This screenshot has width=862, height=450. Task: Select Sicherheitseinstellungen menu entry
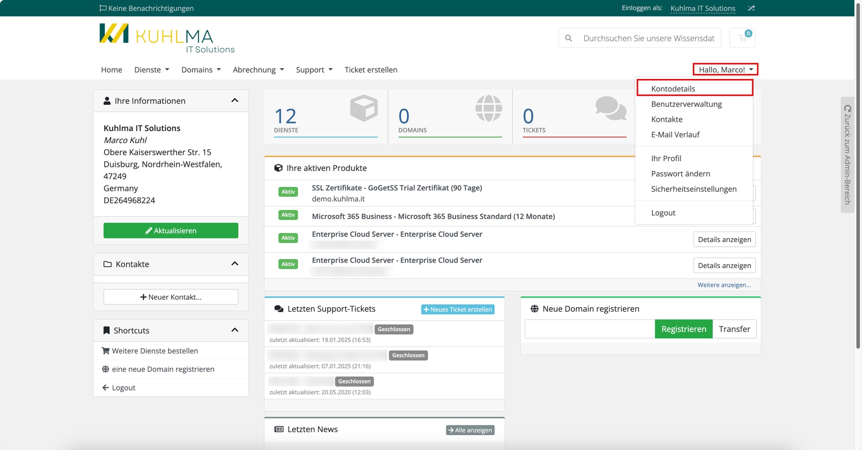[x=694, y=189]
